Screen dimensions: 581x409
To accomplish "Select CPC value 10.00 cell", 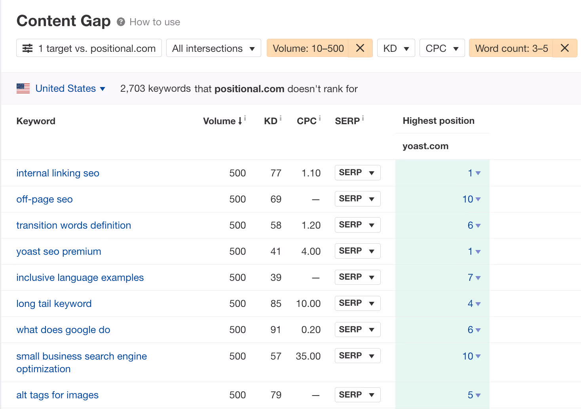I will [308, 303].
